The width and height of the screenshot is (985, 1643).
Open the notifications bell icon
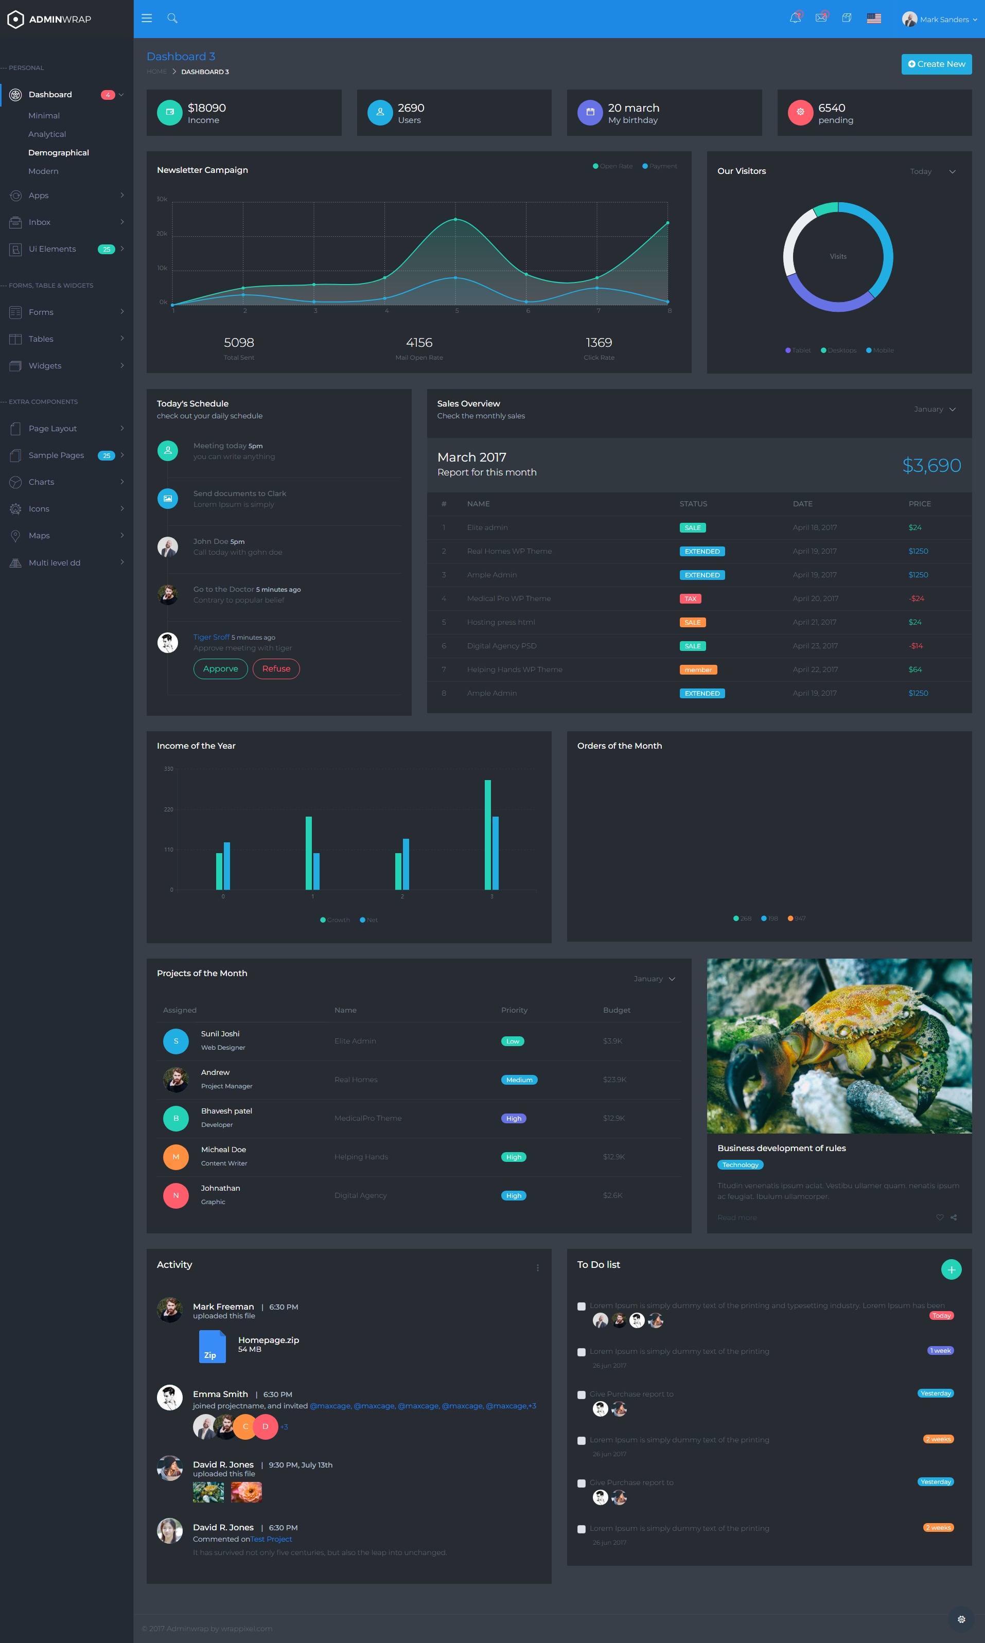[x=795, y=18]
